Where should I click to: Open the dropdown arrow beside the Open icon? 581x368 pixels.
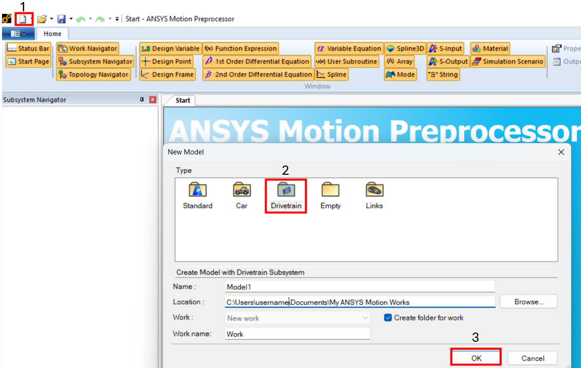[51, 19]
